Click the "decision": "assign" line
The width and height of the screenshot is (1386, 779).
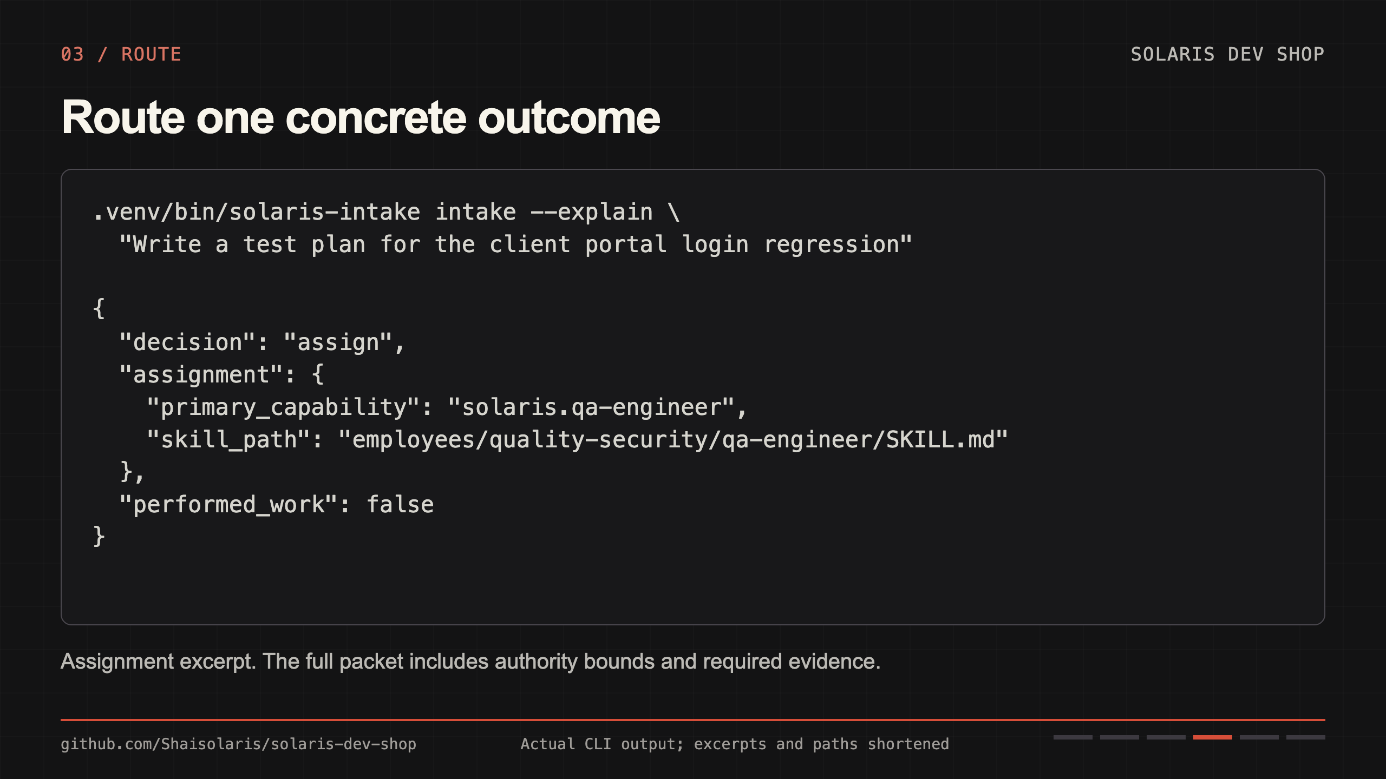(262, 342)
